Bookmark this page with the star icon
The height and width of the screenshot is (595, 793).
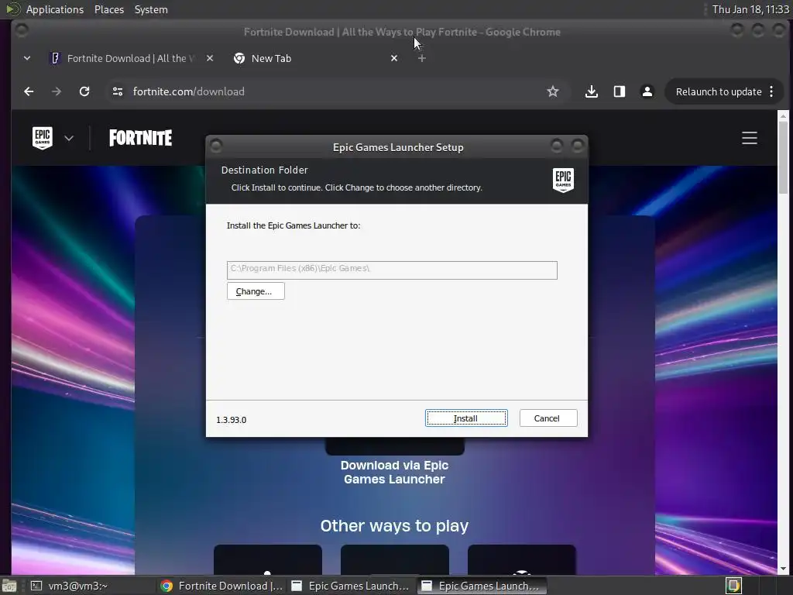[553, 91]
